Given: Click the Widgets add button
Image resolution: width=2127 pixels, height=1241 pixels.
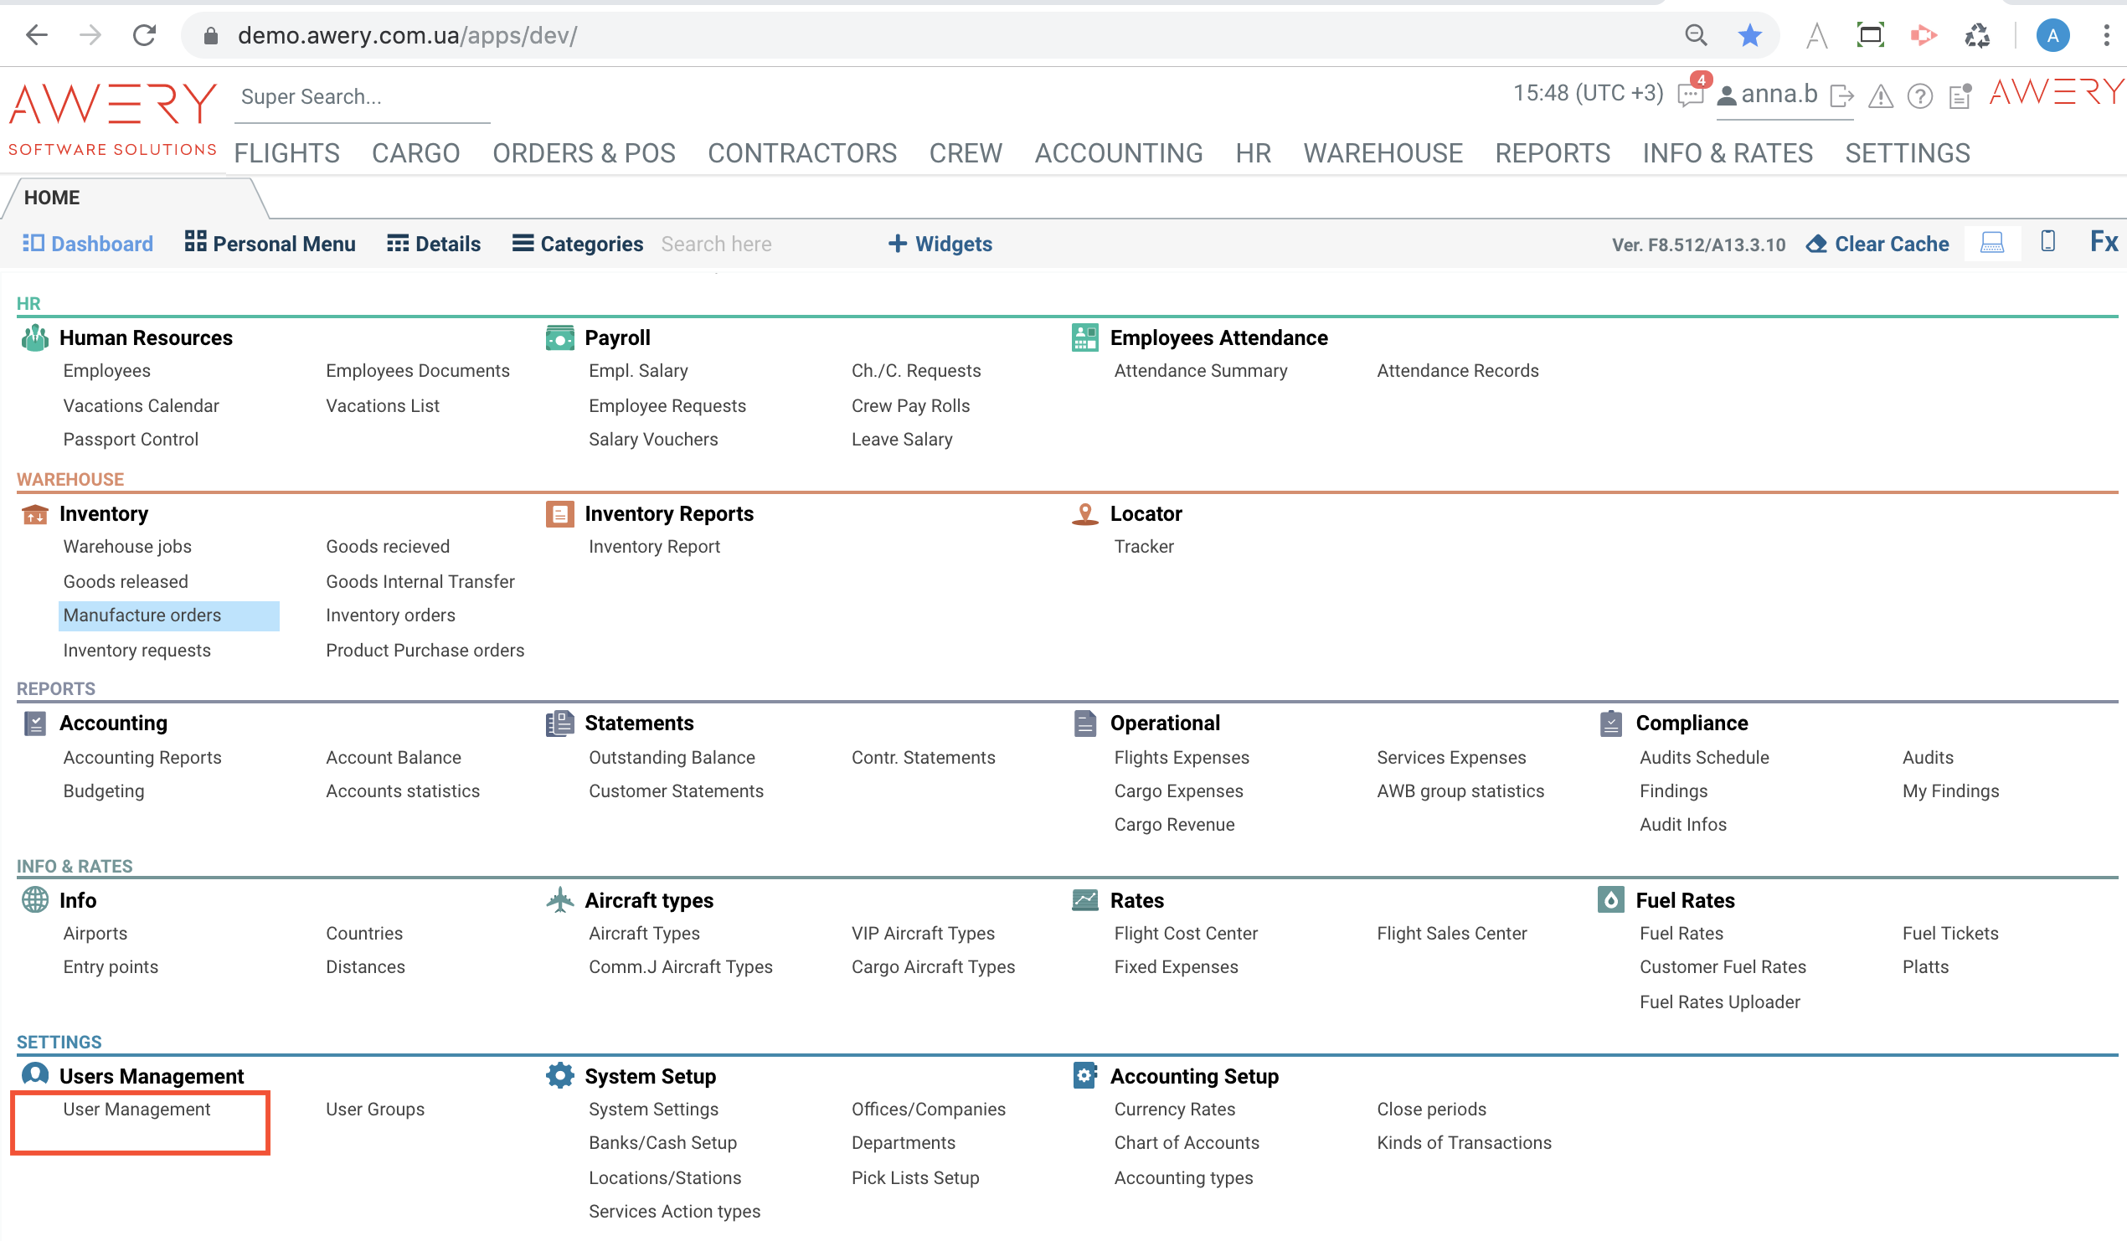Looking at the screenshot, I should click(940, 244).
